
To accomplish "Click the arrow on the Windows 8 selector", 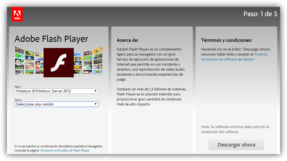I will 95,91.
